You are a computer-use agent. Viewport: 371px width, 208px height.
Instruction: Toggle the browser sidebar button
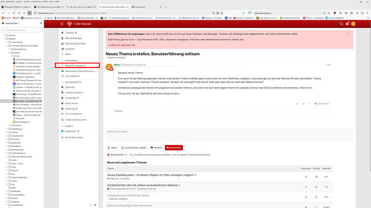[30, 13]
